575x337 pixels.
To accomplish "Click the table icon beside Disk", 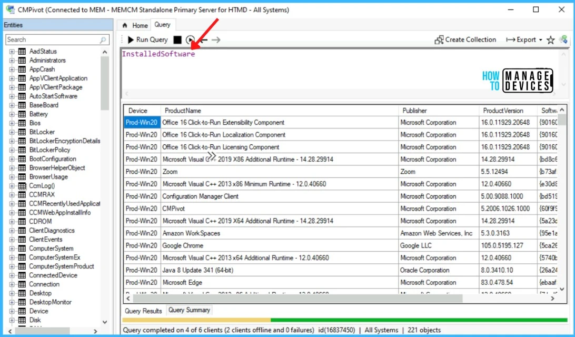I will click(22, 320).
